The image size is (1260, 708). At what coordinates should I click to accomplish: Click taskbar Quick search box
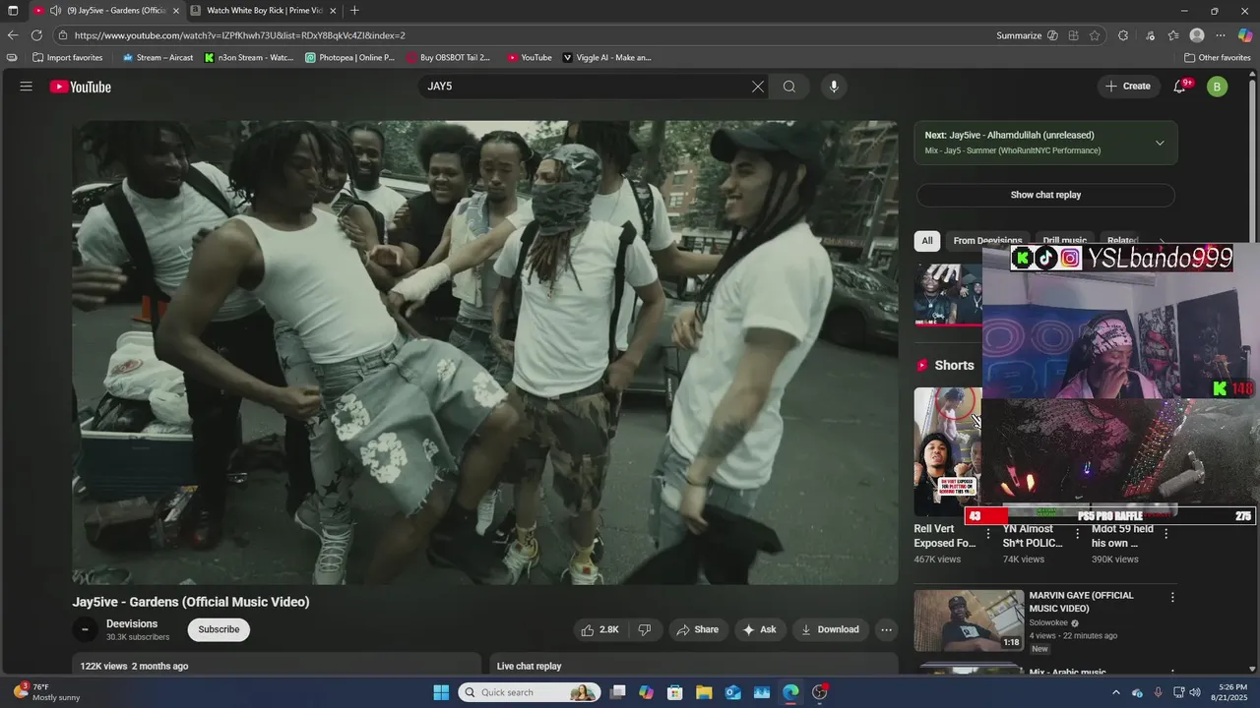tap(530, 692)
